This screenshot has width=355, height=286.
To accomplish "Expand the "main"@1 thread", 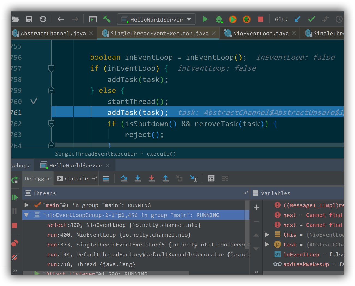I will click(x=26, y=205).
